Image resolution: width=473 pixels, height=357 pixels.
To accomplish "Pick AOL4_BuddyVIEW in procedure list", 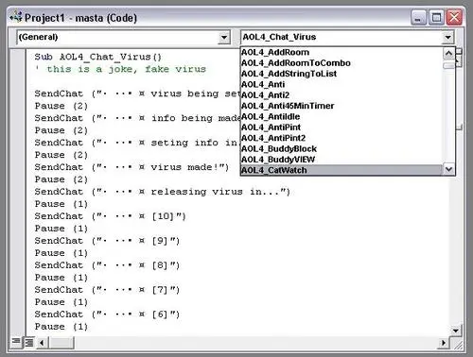I will [342, 160].
